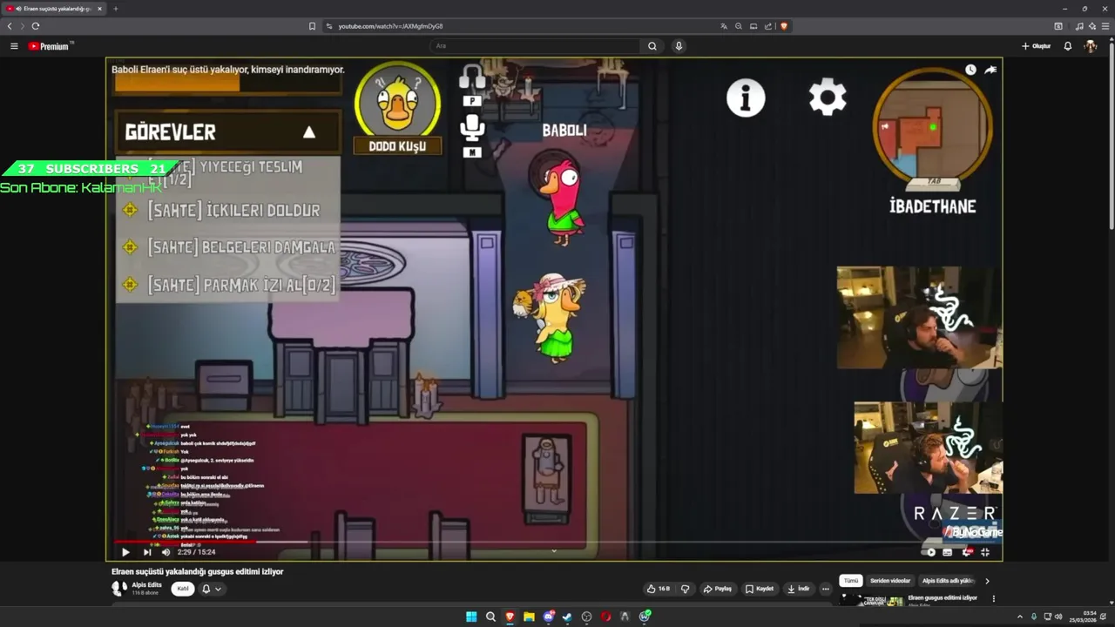Go to YouTube Premium home logo
The width and height of the screenshot is (1115, 627).
click(x=50, y=46)
